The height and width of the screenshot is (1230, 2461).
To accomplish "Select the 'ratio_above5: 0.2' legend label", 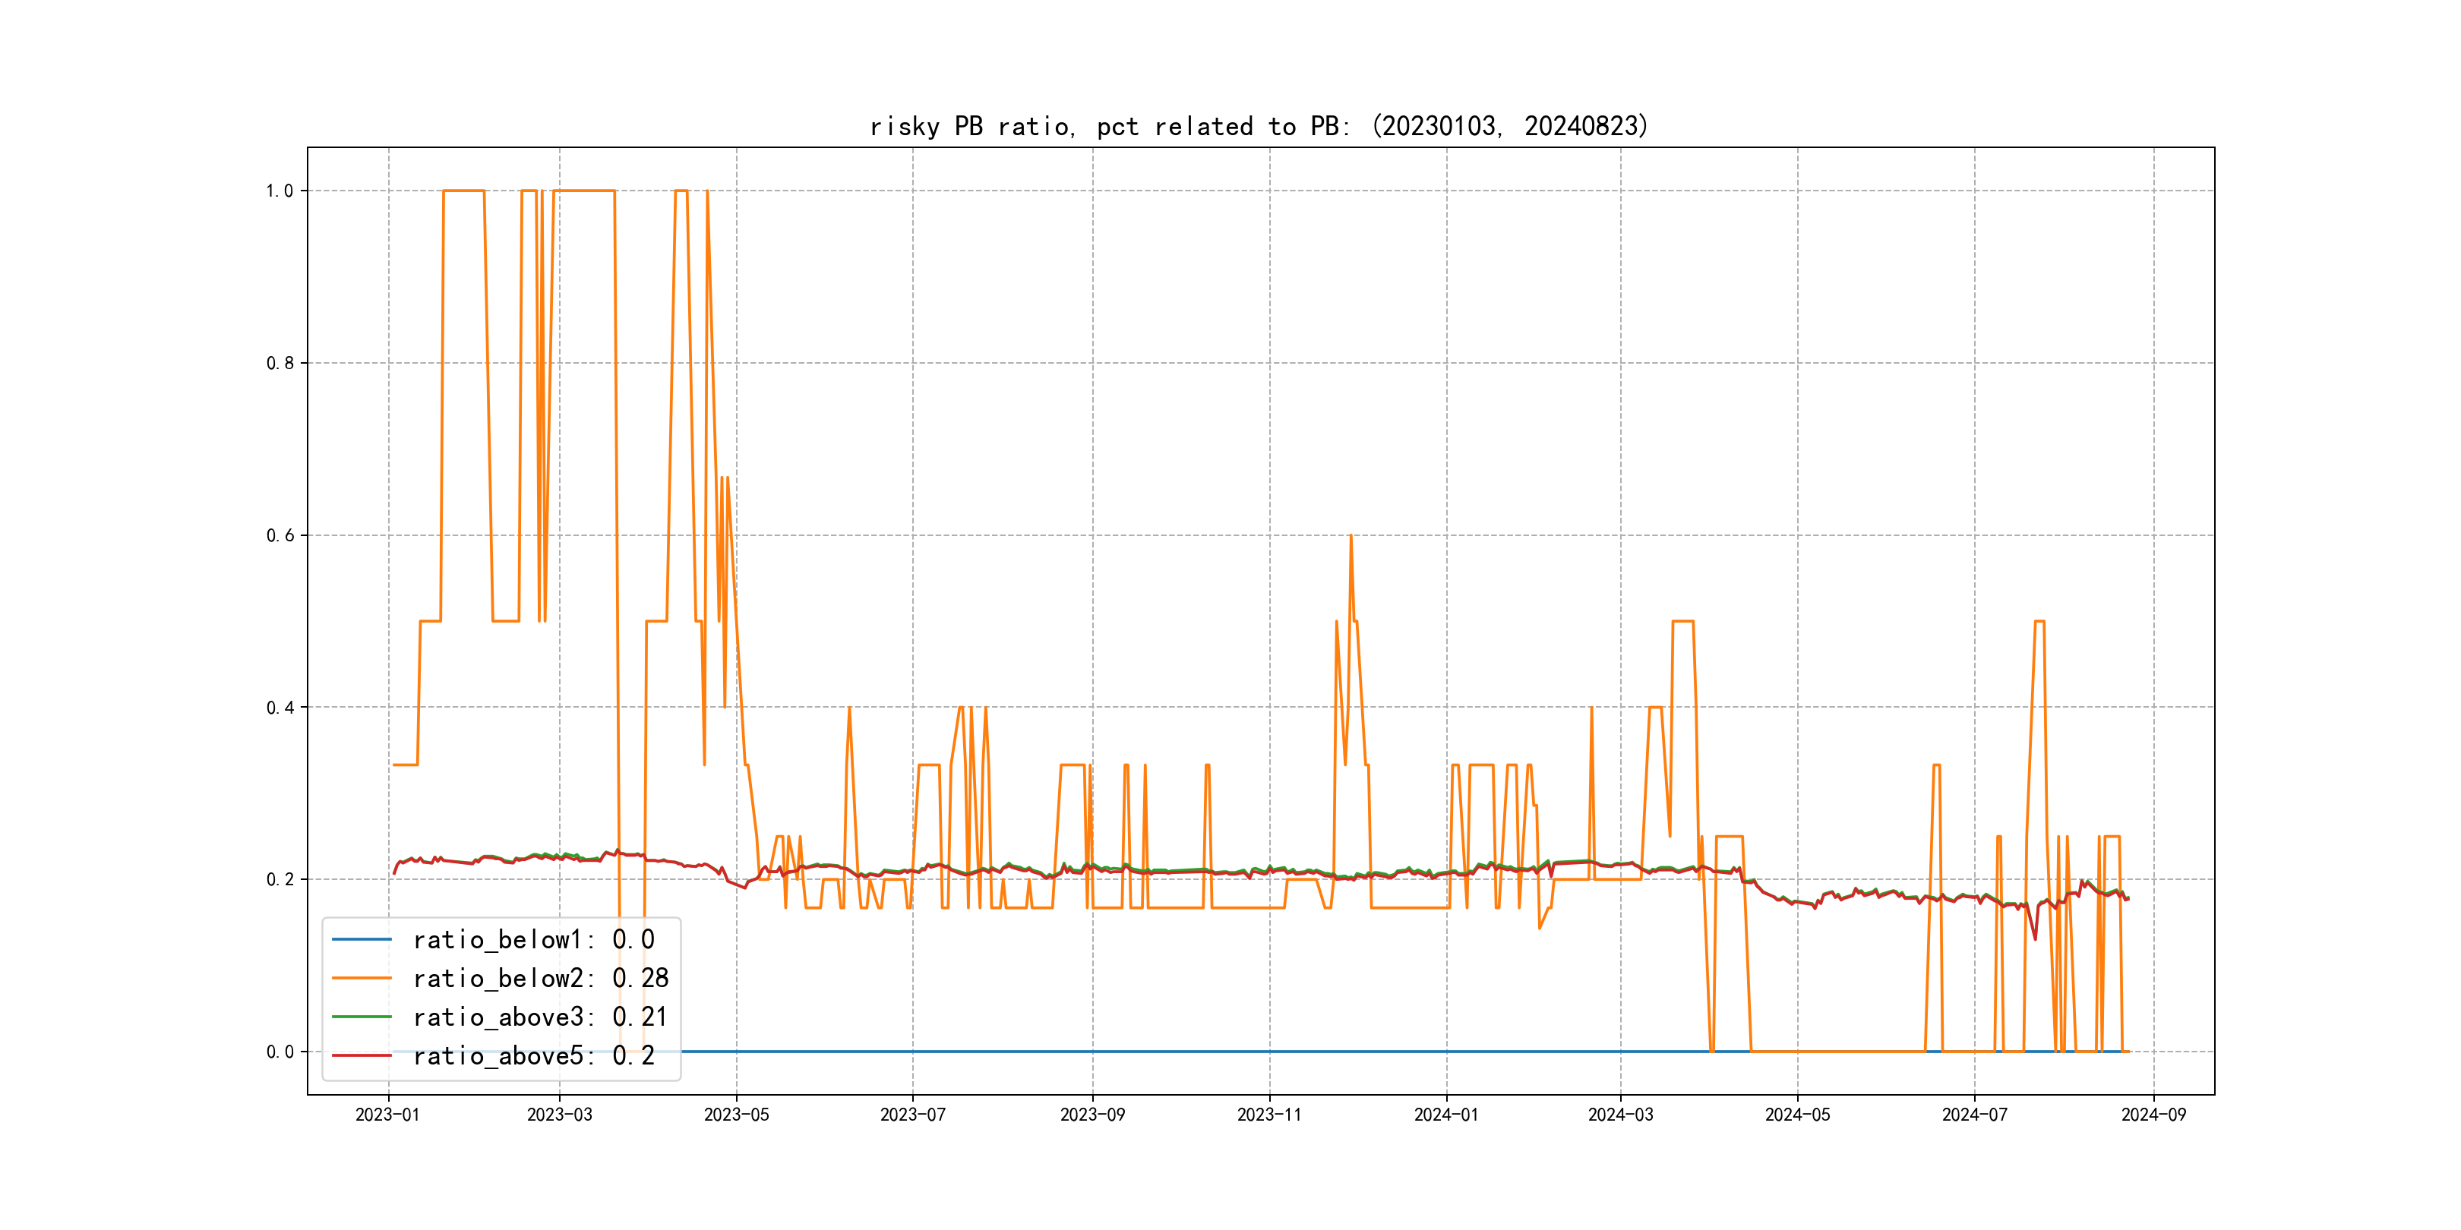I will click(533, 1055).
